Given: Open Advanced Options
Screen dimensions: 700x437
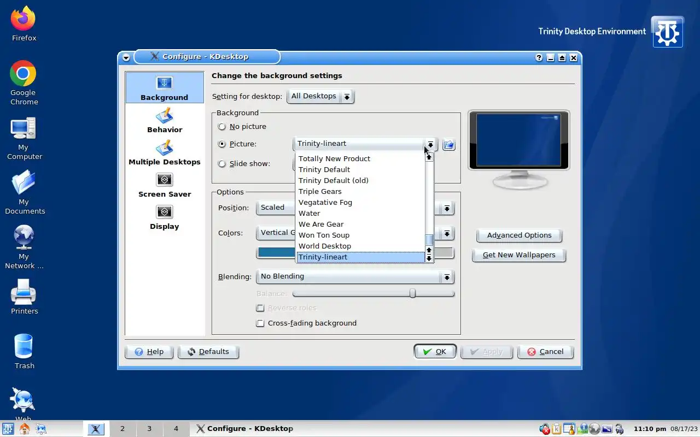Looking at the screenshot, I should click(519, 235).
